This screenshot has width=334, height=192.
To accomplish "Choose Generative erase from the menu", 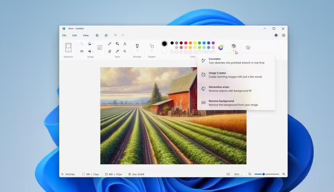I will pos(236,89).
